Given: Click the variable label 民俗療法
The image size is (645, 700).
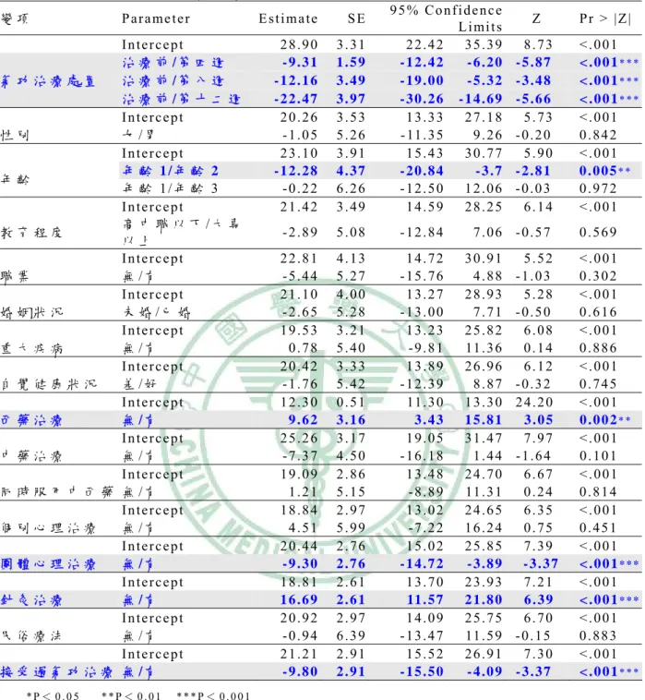Looking at the screenshot, I should 31,636.
